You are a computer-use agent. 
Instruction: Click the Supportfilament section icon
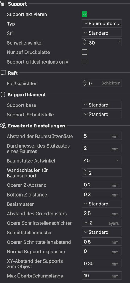pyautogui.click(x=3, y=94)
